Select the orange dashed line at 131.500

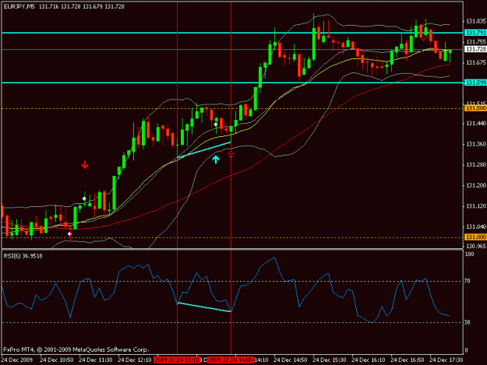232,108
